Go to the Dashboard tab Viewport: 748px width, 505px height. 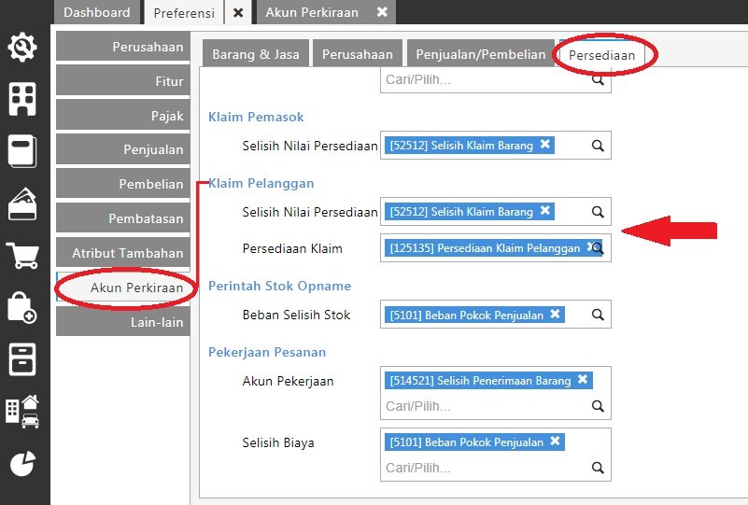click(97, 12)
